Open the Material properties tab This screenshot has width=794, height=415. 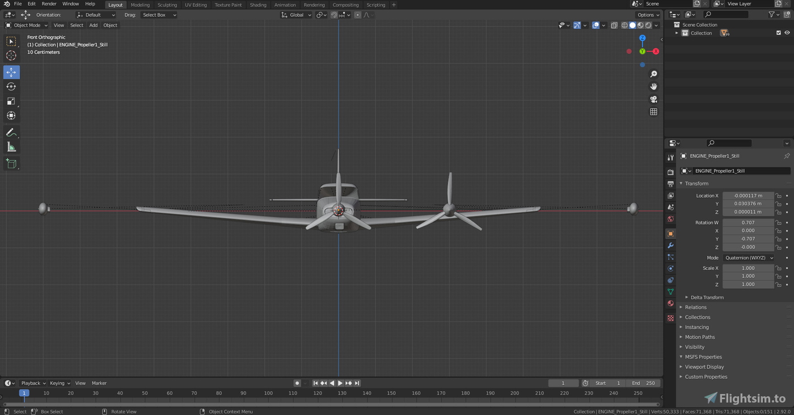(670, 303)
